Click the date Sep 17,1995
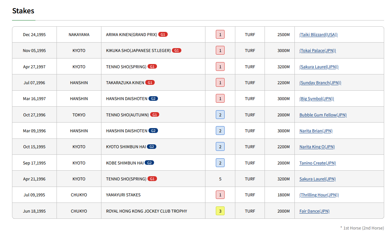 (x=34, y=163)
